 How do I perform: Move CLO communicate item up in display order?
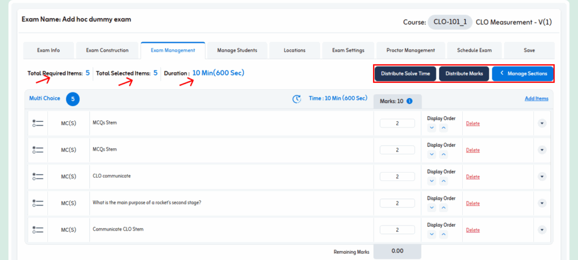(x=444, y=181)
